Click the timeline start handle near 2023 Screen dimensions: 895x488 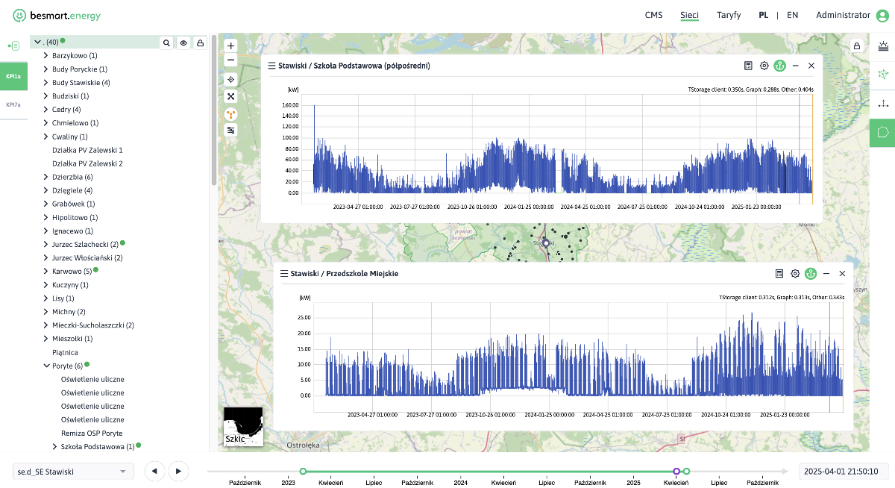tap(303, 471)
